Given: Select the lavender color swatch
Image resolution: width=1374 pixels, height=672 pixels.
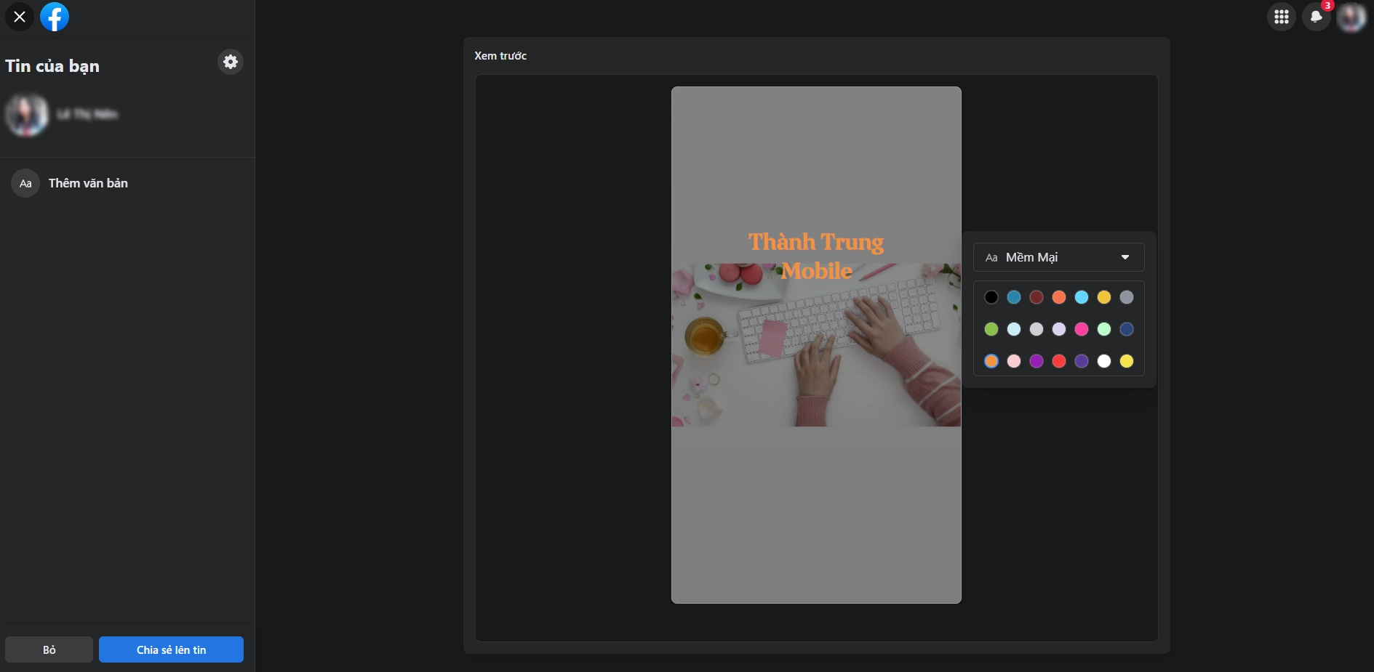Looking at the screenshot, I should pyautogui.click(x=1059, y=329).
